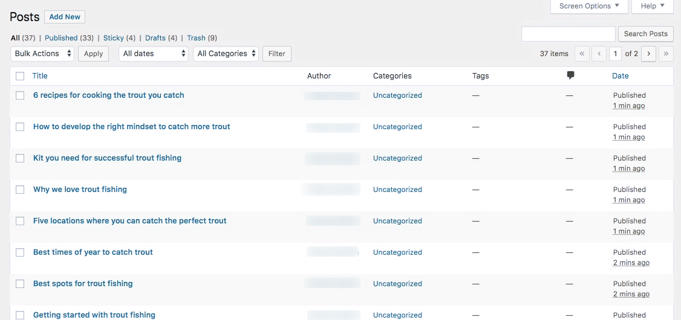The image size is (681, 320).
Task: Open the Bulk Actions dropdown
Action: coord(42,54)
